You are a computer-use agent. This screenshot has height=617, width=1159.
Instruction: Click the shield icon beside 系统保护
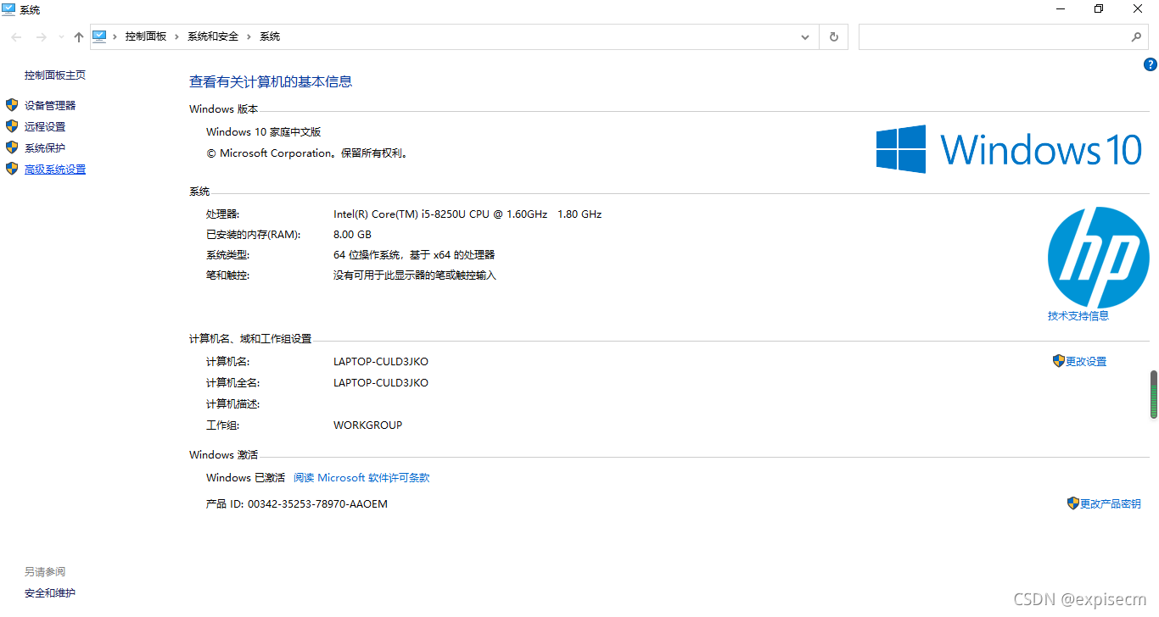pyautogui.click(x=12, y=147)
